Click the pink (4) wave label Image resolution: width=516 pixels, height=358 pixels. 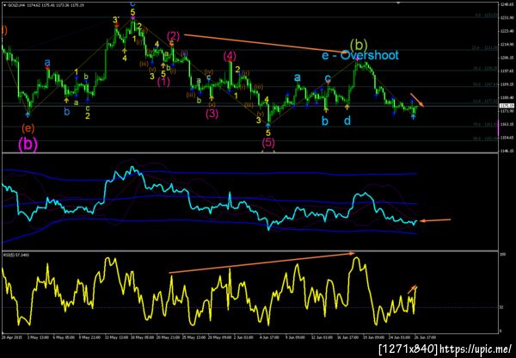[230, 56]
